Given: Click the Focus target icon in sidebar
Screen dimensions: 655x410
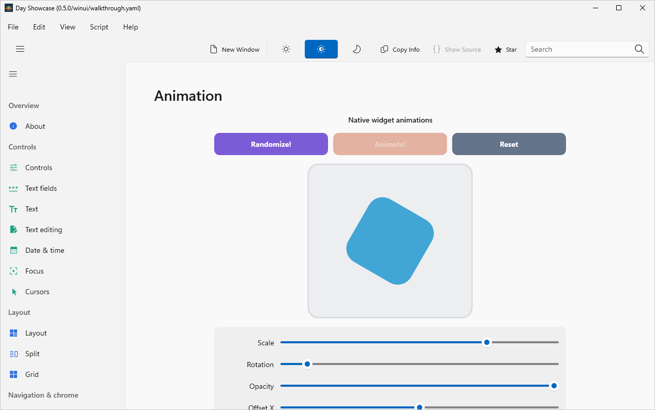Looking at the screenshot, I should (14, 271).
